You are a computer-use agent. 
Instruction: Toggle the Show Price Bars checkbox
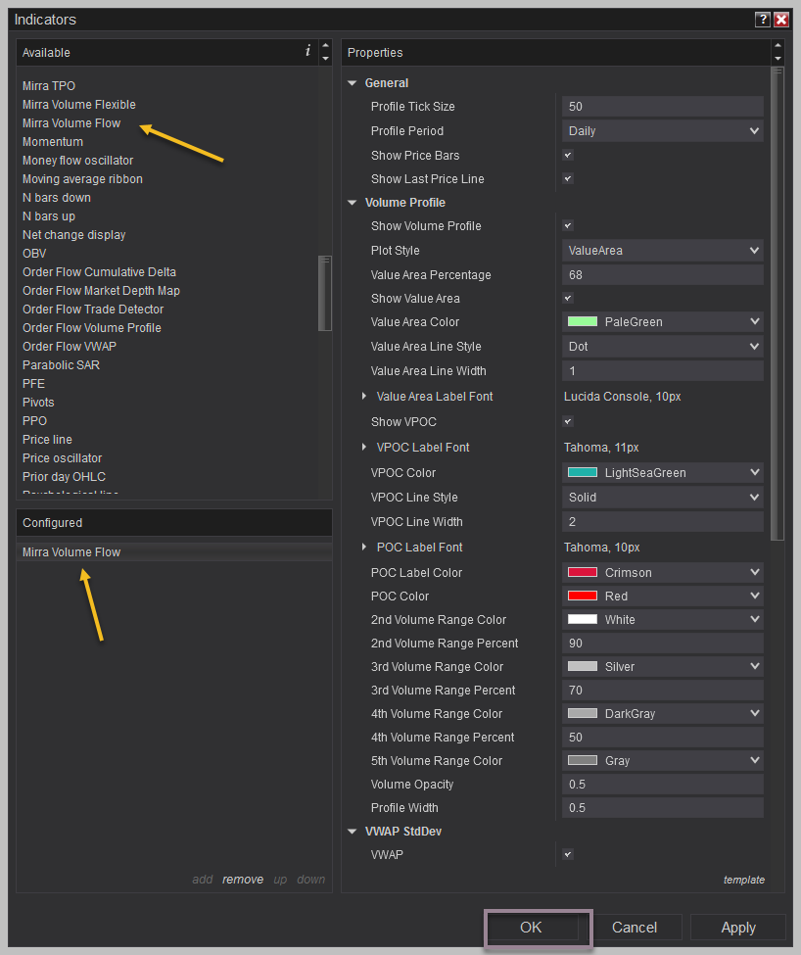(x=568, y=155)
